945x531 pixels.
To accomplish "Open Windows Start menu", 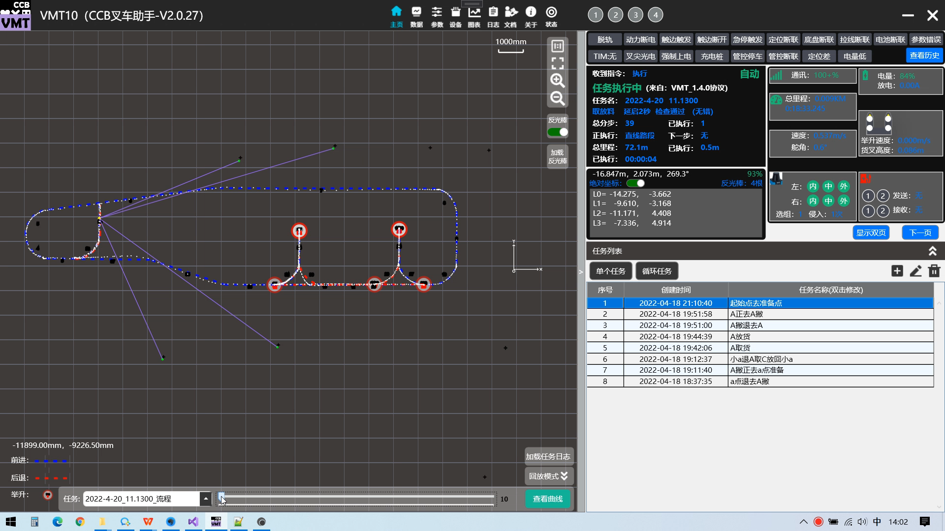I will click(11, 522).
